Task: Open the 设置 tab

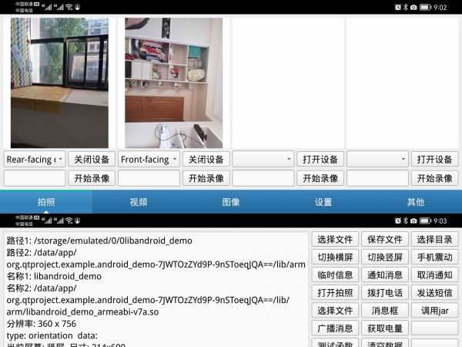Action: click(323, 202)
